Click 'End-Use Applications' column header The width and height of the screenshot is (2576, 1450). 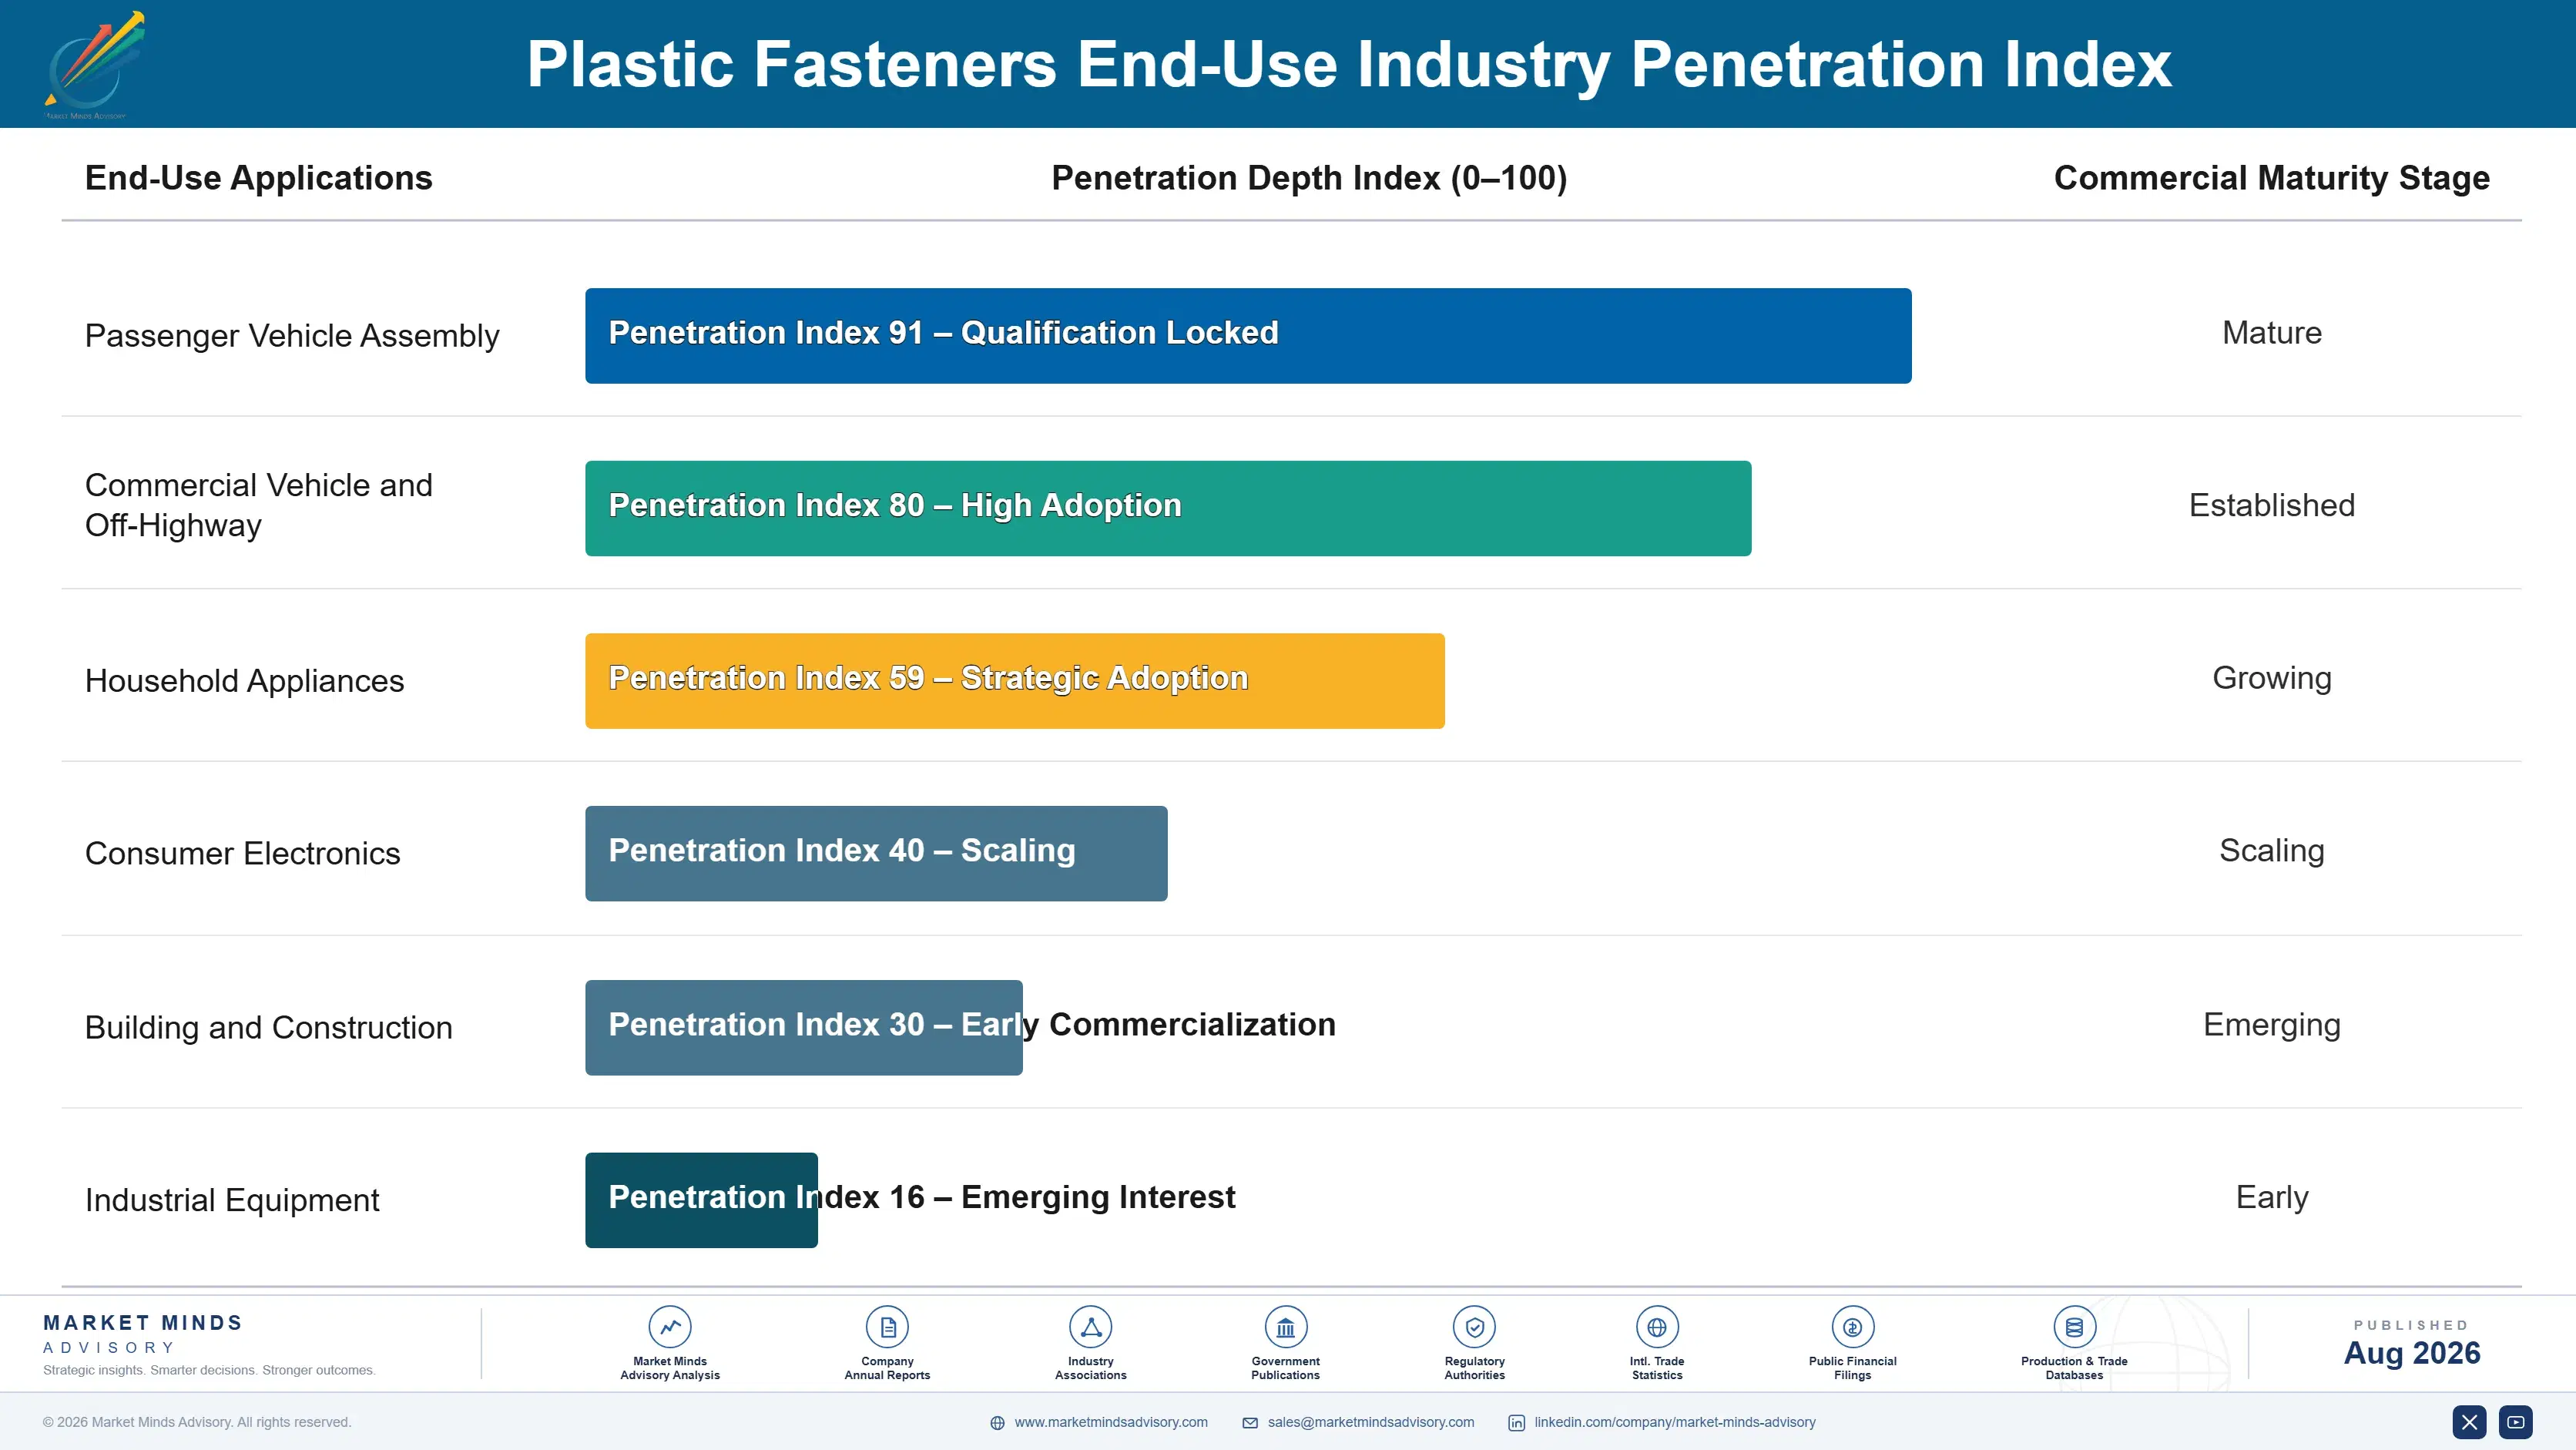[259, 178]
